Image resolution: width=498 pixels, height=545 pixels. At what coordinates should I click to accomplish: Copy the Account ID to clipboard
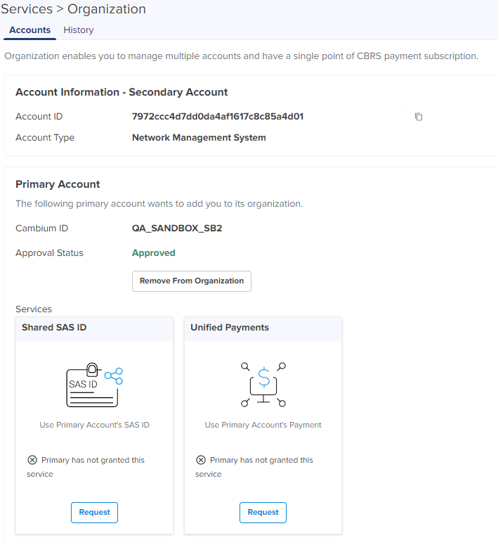[419, 117]
